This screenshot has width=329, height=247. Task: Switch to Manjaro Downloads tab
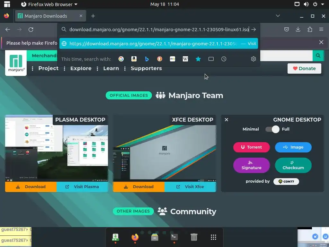pyautogui.click(x=50, y=16)
